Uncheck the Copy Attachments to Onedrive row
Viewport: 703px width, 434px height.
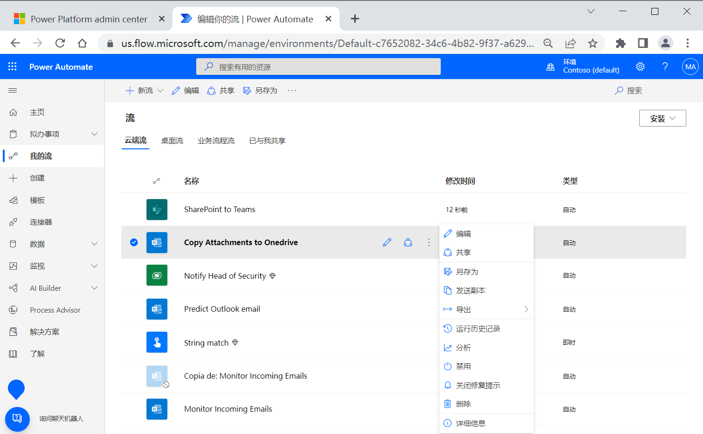point(134,242)
